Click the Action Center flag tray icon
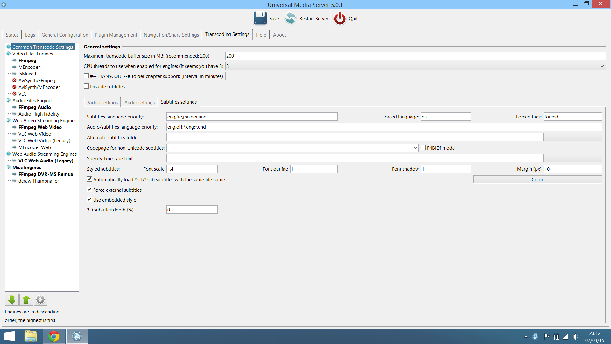Viewport: 611px width, 344px height. (x=546, y=337)
